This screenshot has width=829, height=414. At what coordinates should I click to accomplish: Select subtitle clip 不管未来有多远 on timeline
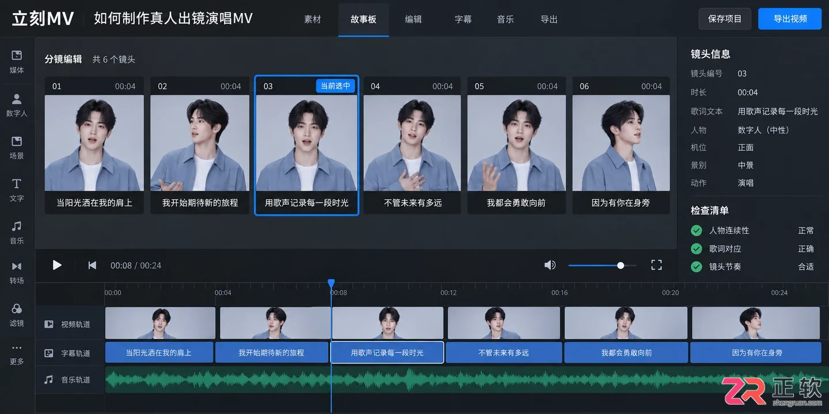504,352
